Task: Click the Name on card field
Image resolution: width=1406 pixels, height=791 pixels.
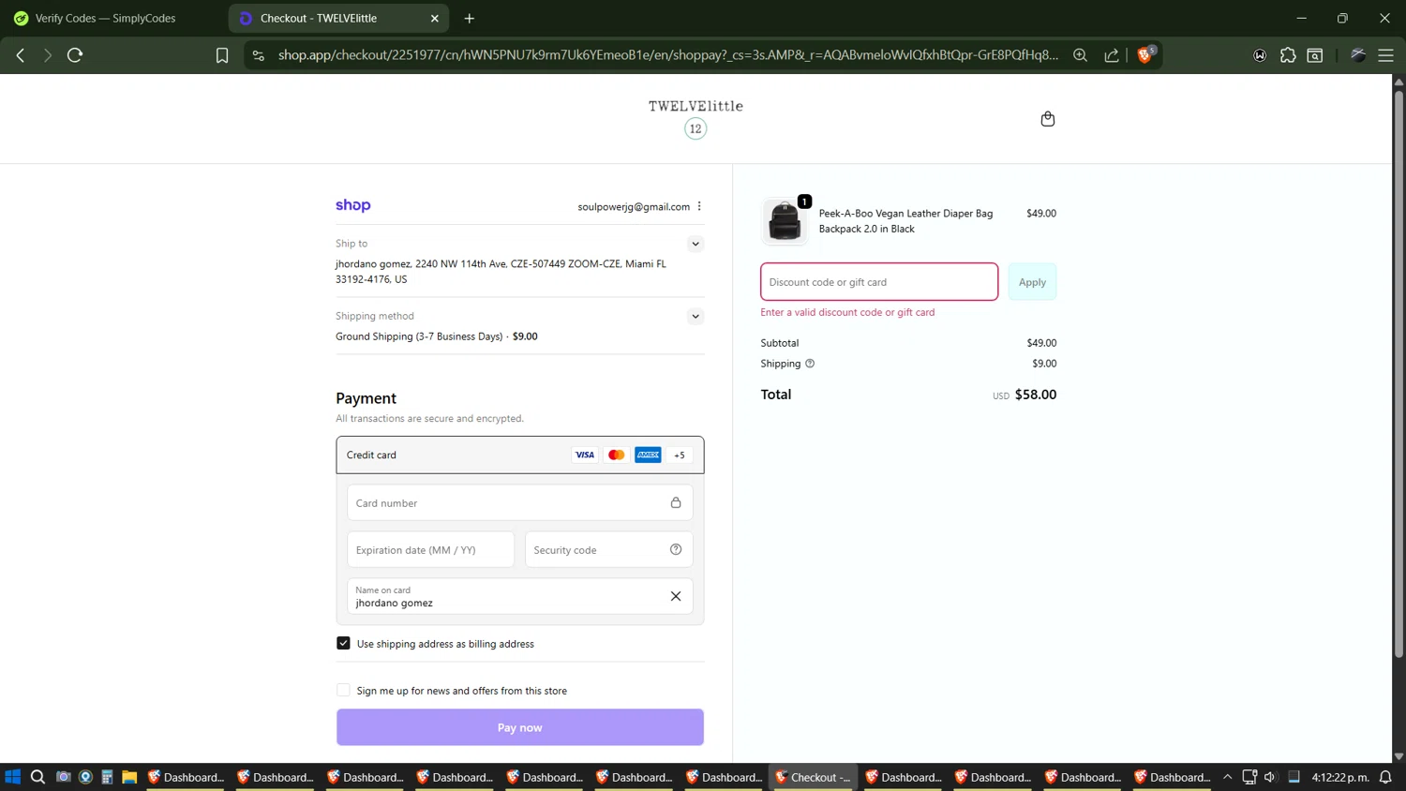Action: pyautogui.click(x=520, y=596)
